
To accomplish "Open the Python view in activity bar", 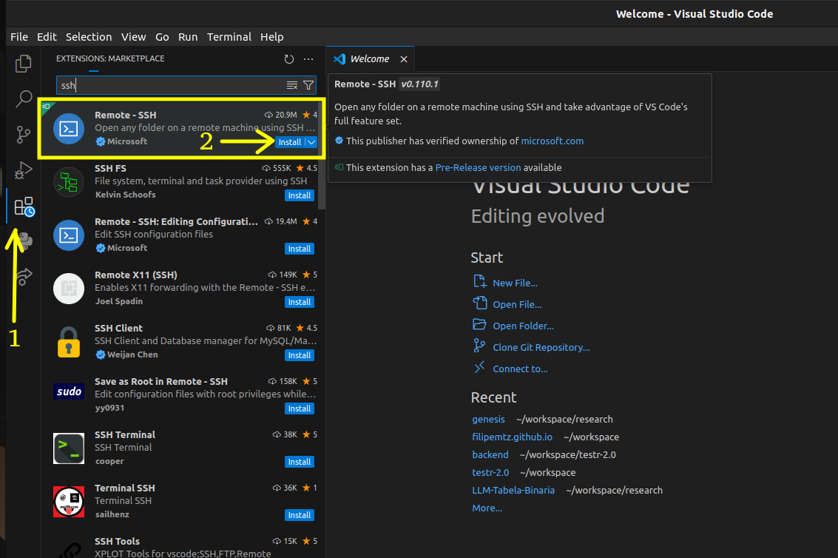I will click(24, 241).
